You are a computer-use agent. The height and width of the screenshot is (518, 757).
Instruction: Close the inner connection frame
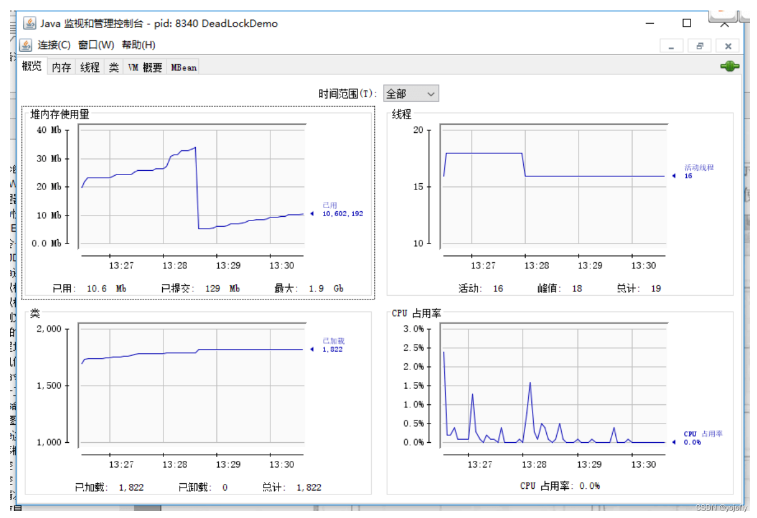click(728, 46)
